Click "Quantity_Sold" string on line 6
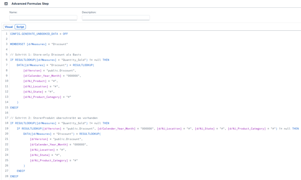 (x=74, y=60)
